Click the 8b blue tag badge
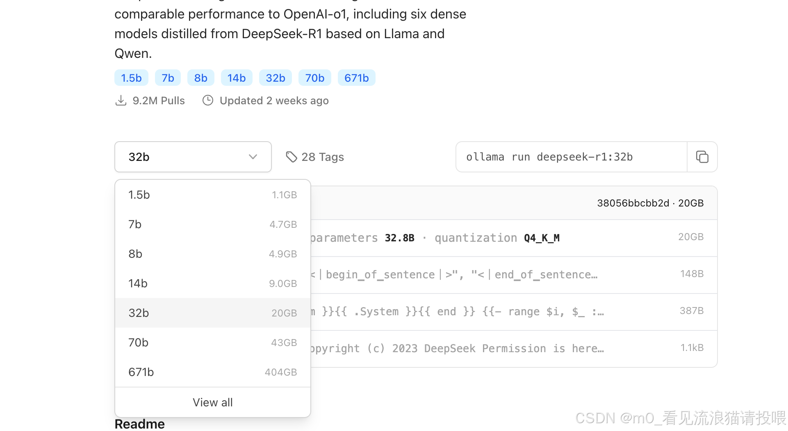This screenshot has width=788, height=431. (x=200, y=78)
